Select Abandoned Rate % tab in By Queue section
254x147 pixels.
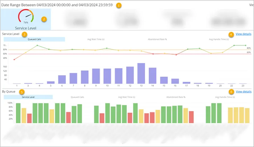pyautogui.click(x=176, y=97)
